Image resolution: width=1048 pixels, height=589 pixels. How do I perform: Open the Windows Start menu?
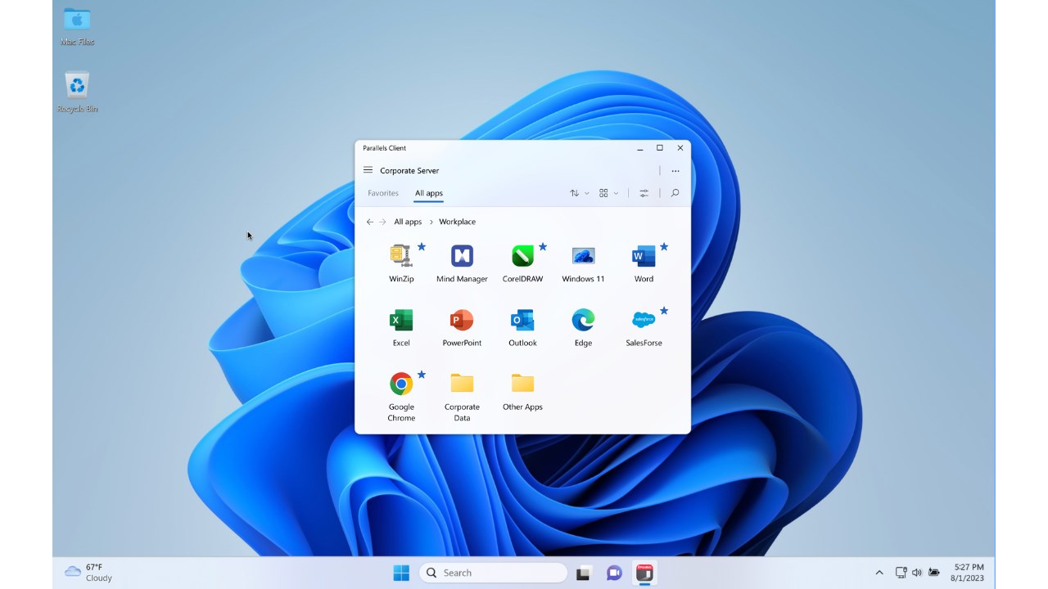(x=401, y=573)
